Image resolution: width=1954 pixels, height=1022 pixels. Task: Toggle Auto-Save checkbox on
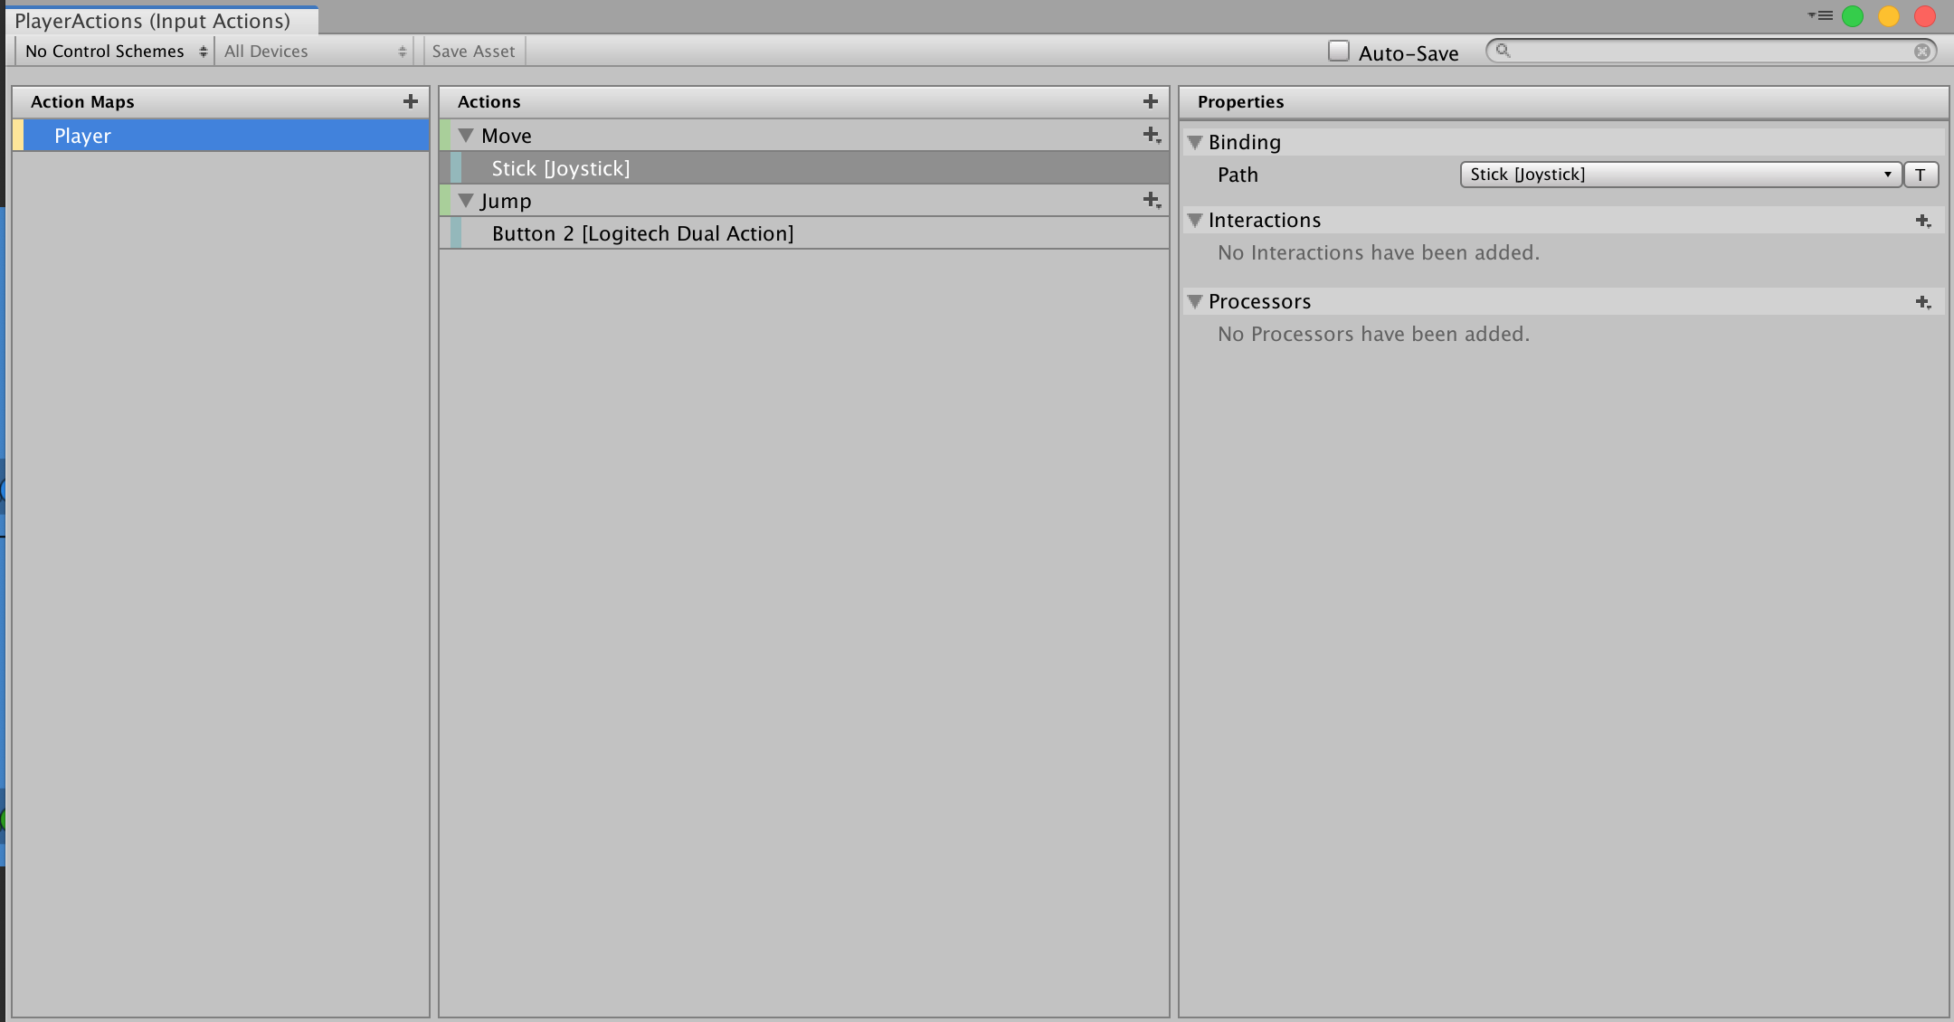click(x=1339, y=51)
